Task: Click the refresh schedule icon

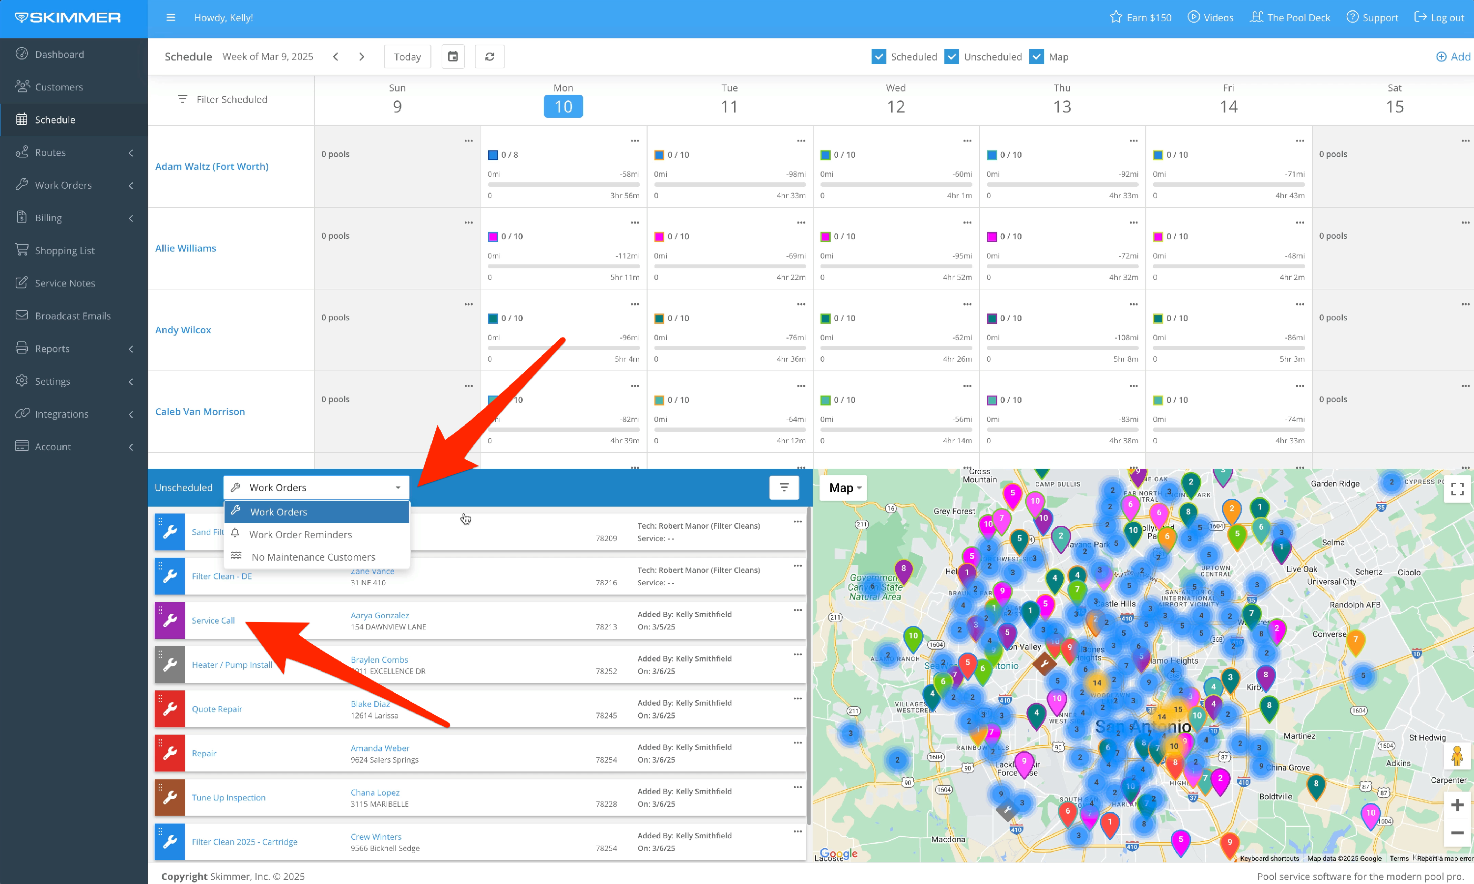Action: (x=489, y=57)
